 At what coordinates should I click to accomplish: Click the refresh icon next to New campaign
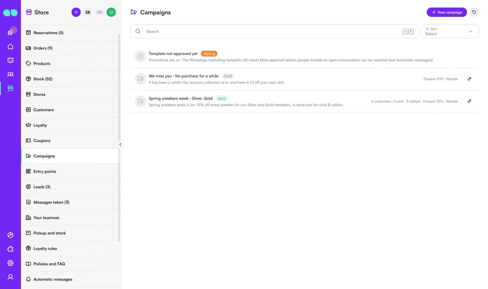474,12
